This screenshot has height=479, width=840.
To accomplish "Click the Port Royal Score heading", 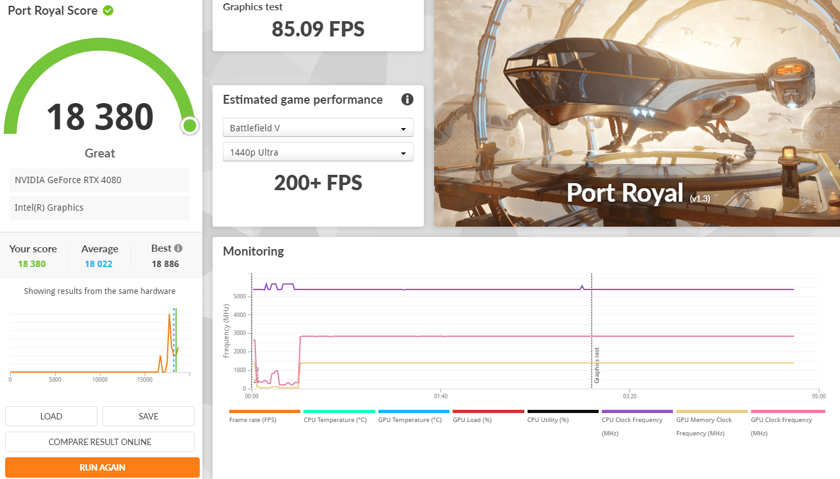I will 52,11.
